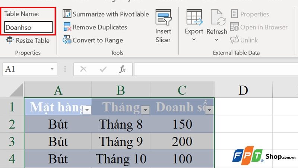Click the formula bar options dots handle
This screenshot has width=298, height=168.
point(65,69)
